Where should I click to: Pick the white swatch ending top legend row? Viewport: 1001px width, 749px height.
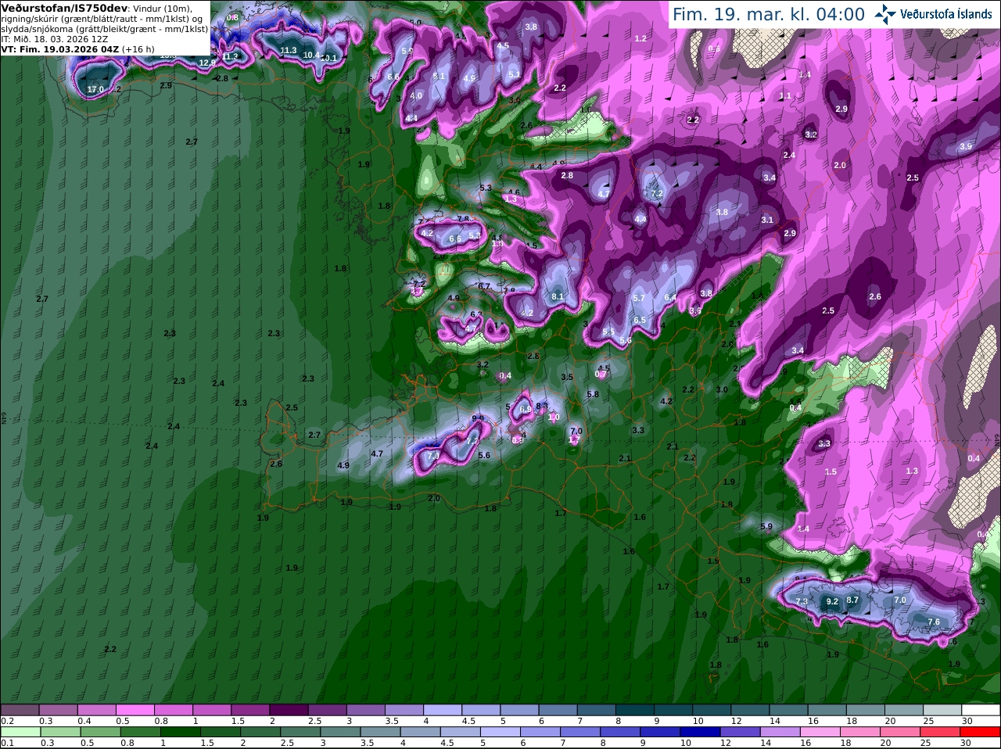(981, 710)
